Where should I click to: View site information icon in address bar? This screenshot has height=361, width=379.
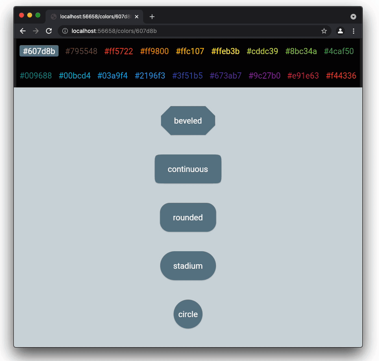65,31
